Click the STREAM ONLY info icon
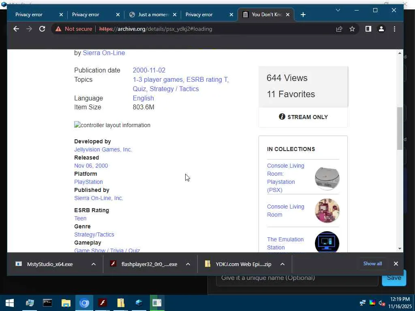The image size is (415, 311). pyautogui.click(x=282, y=117)
